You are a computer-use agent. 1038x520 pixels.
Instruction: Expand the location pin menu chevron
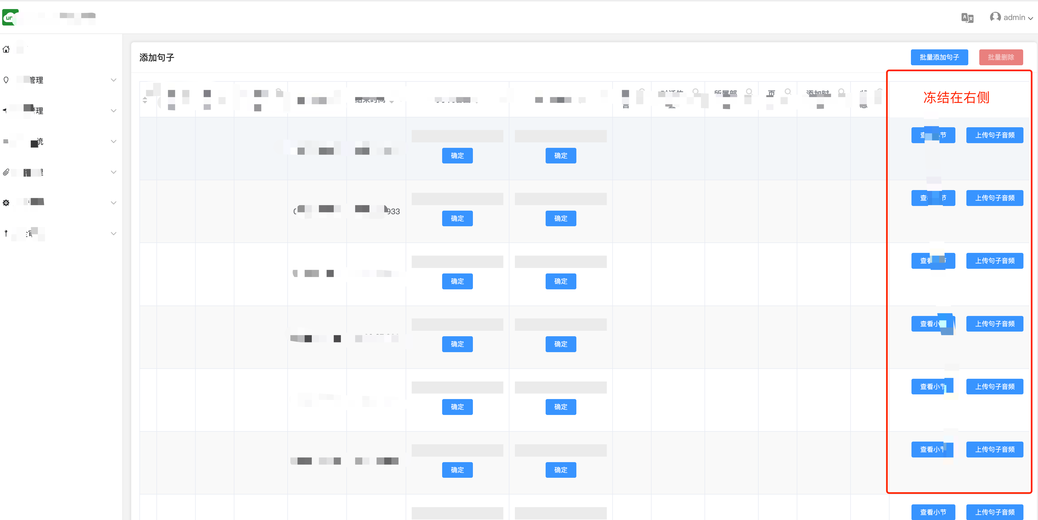(x=114, y=80)
